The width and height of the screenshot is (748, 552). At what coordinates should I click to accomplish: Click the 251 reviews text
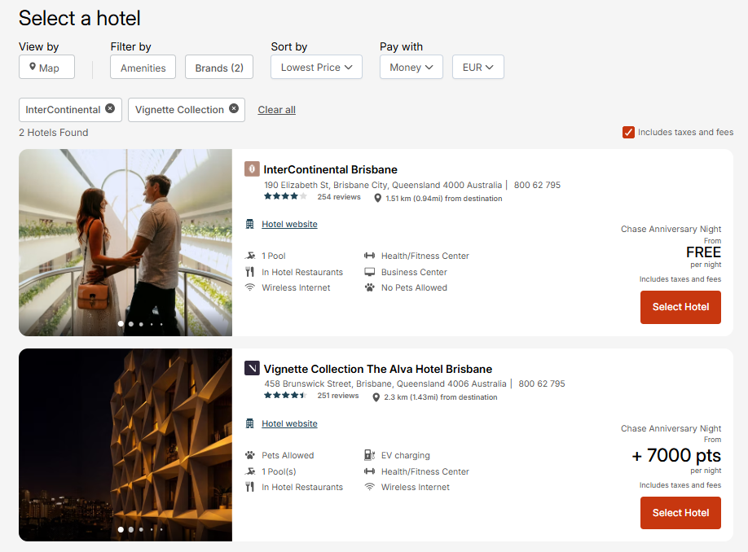(x=338, y=396)
